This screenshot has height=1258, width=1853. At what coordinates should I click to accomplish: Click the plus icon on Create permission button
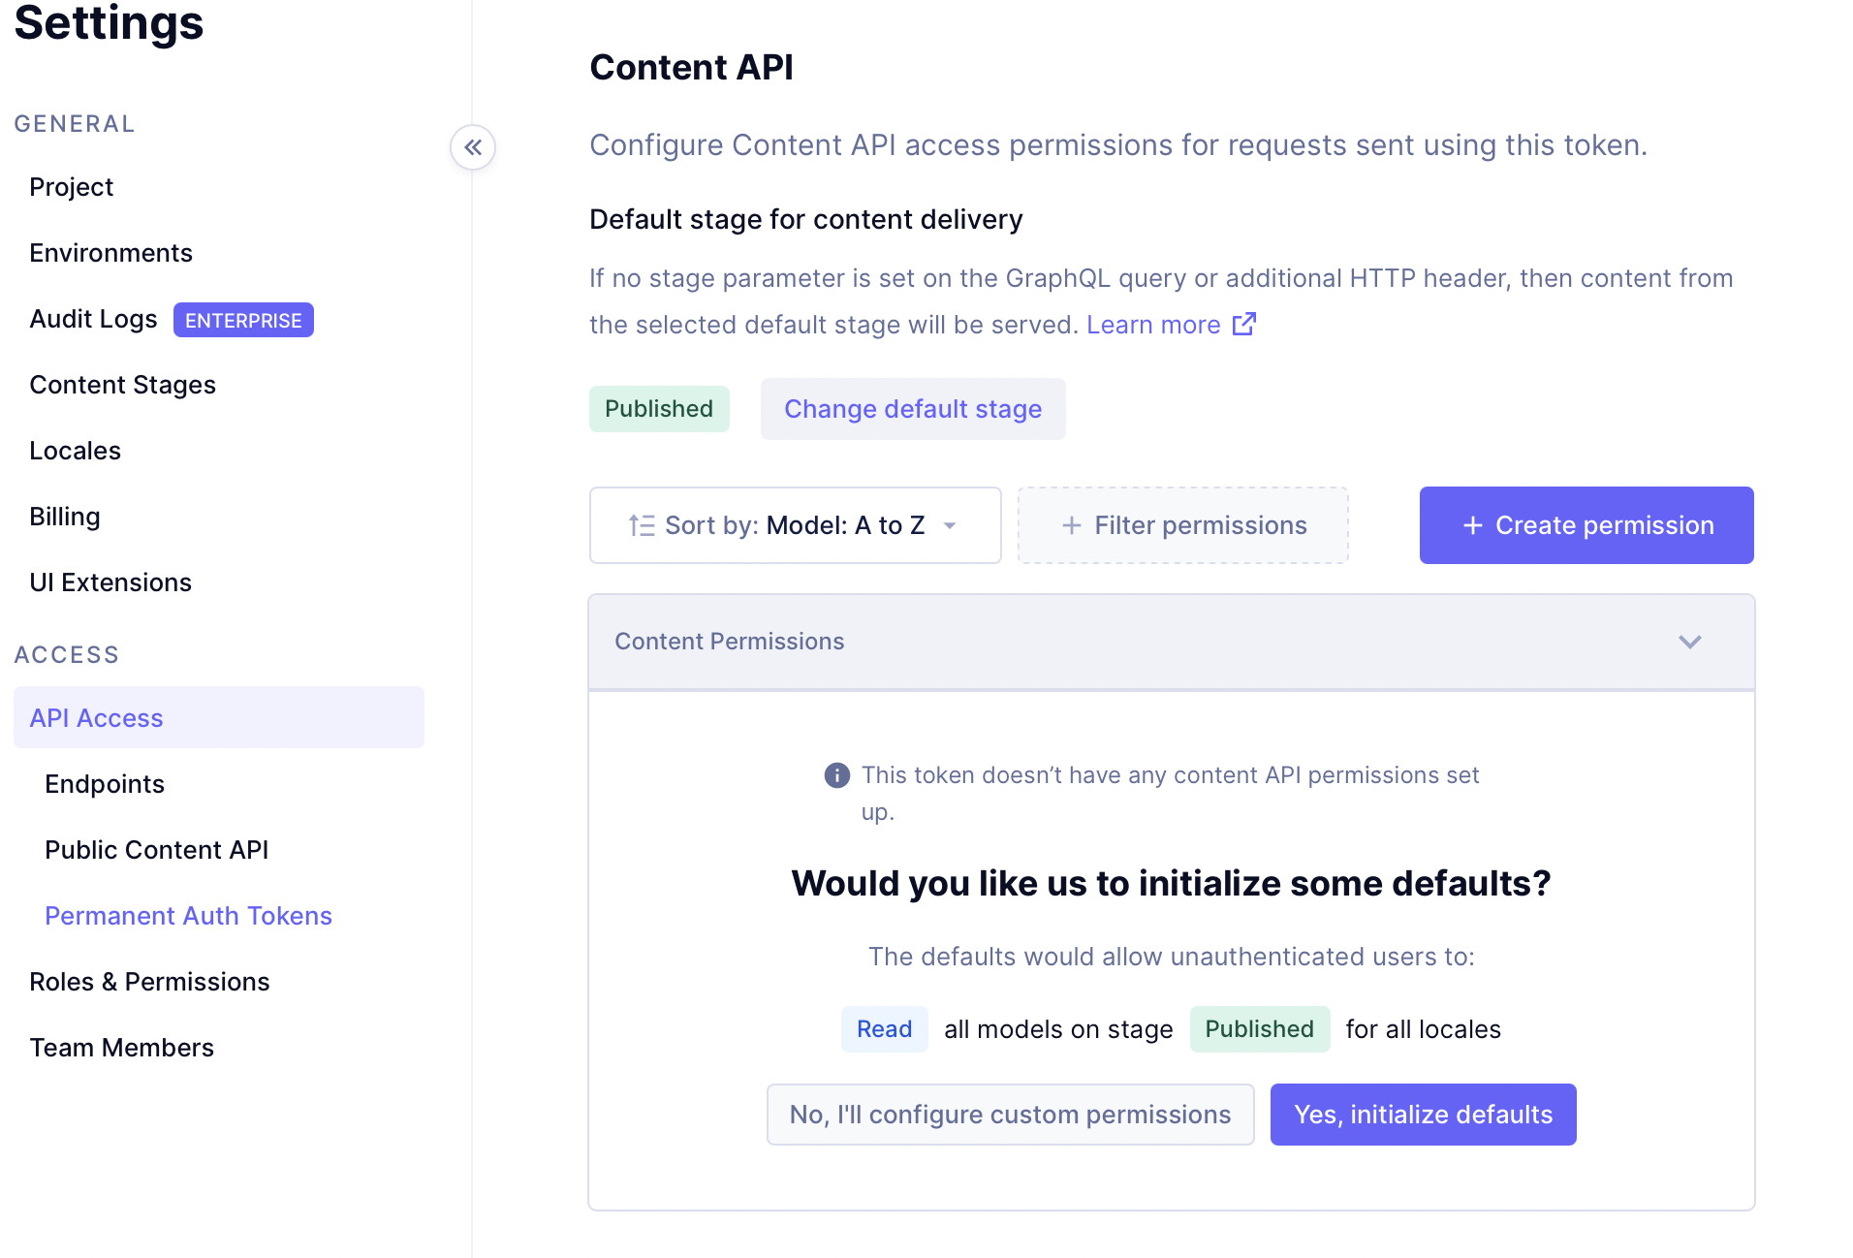click(1472, 524)
